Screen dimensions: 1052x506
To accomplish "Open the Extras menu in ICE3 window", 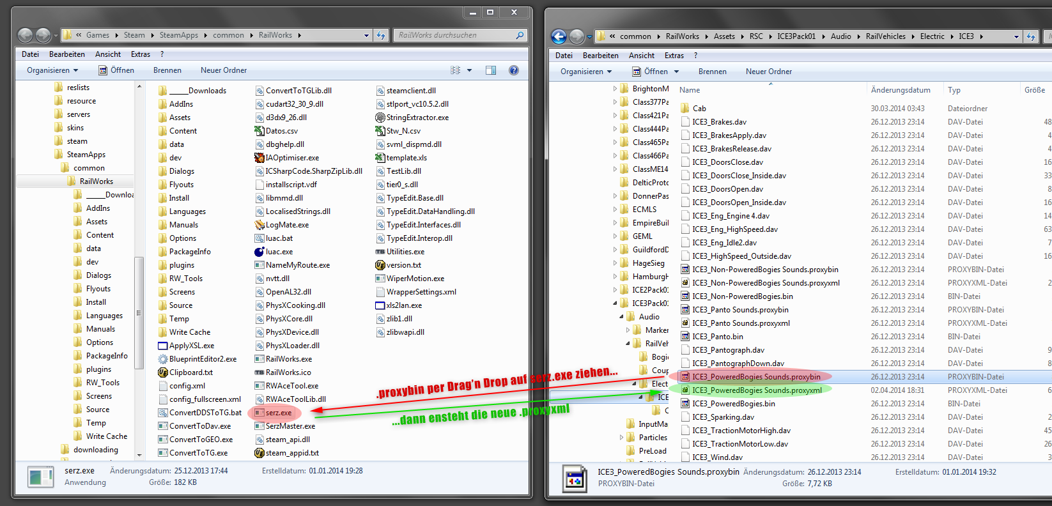I will click(x=674, y=56).
